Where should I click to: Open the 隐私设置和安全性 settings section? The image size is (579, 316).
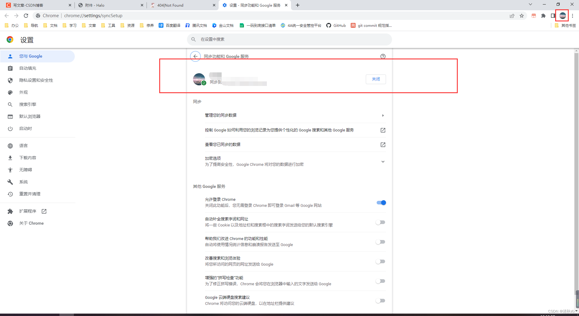coord(36,80)
